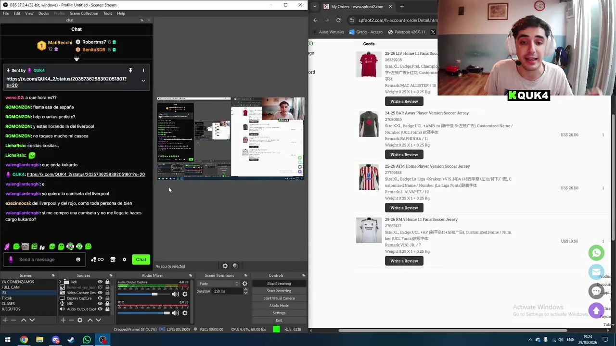
Task: Click the Start Recording button
Action: click(x=279, y=291)
